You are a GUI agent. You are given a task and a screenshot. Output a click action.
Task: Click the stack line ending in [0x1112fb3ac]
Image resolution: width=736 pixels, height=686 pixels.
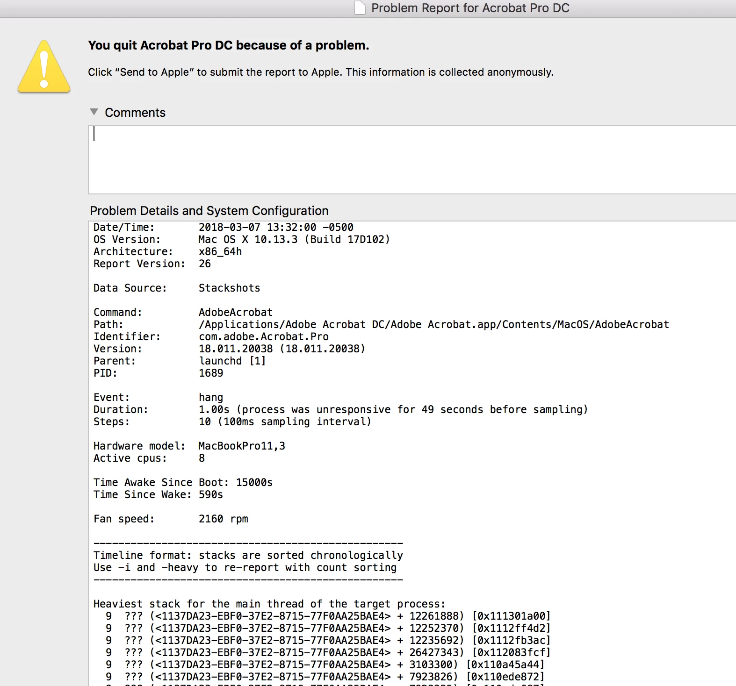328,641
